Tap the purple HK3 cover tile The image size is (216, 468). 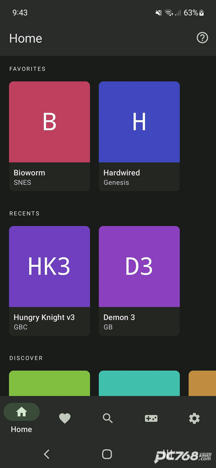[x=49, y=266]
